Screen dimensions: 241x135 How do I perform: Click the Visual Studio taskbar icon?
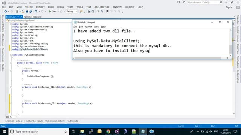pyautogui.click(x=117, y=132)
